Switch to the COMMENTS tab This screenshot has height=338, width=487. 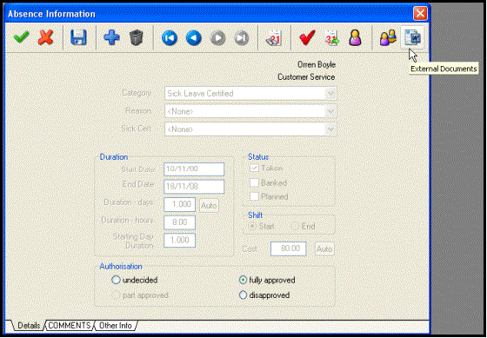point(70,325)
